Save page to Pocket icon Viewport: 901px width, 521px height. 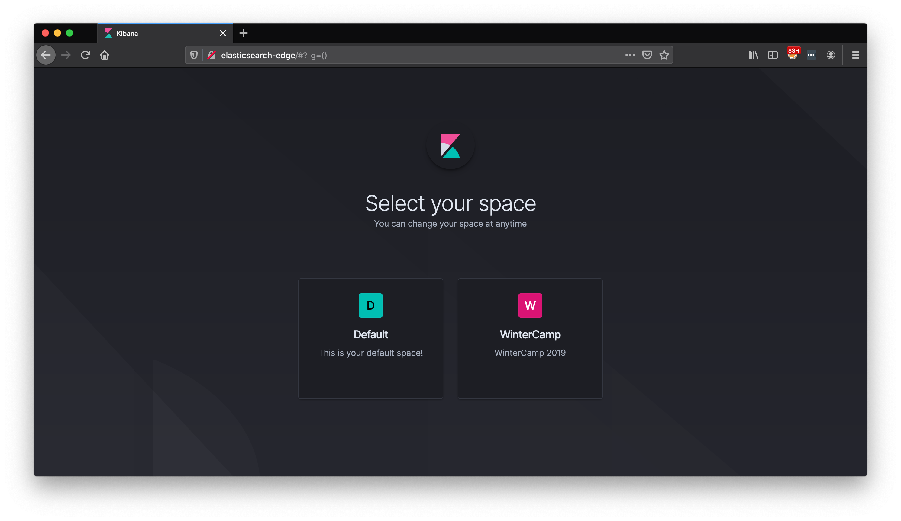647,55
